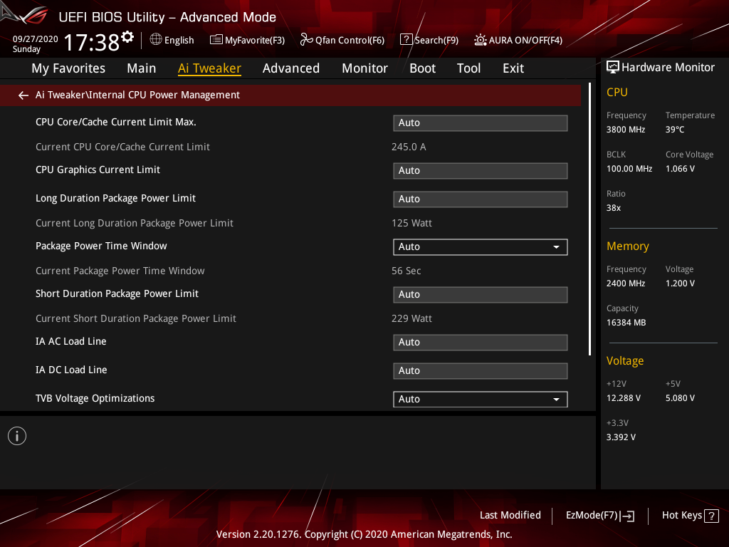Open the Tool tab
This screenshot has height=547, width=729.
[468, 68]
